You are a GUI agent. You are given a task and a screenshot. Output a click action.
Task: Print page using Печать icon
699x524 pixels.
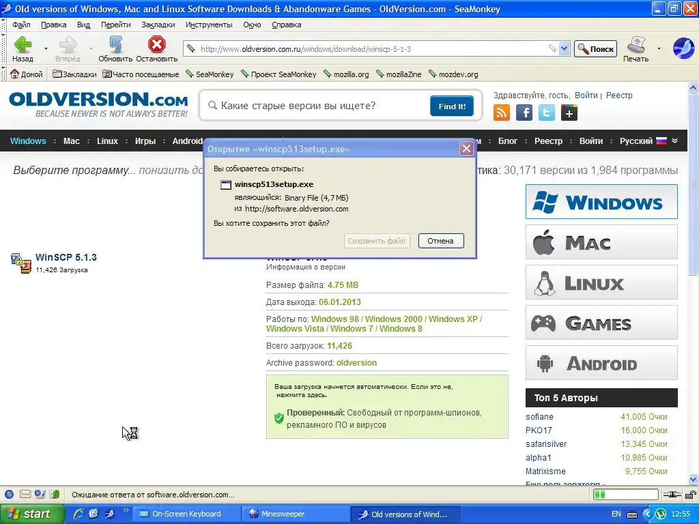[636, 48]
